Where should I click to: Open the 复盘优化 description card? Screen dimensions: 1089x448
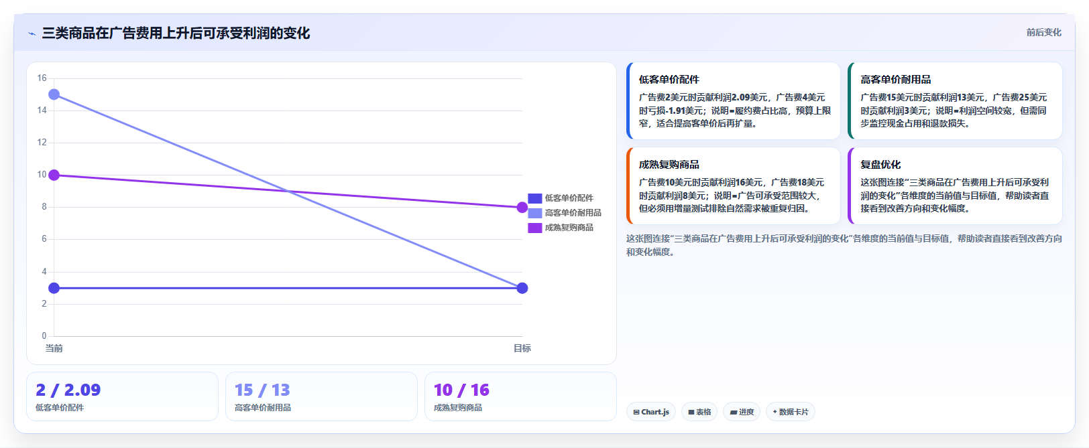tap(955, 185)
